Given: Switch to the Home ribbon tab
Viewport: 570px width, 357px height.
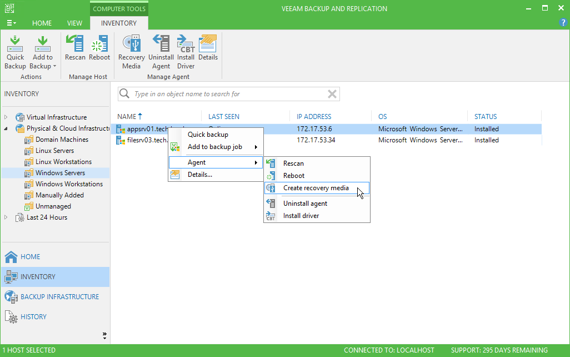Looking at the screenshot, I should click(x=42, y=23).
